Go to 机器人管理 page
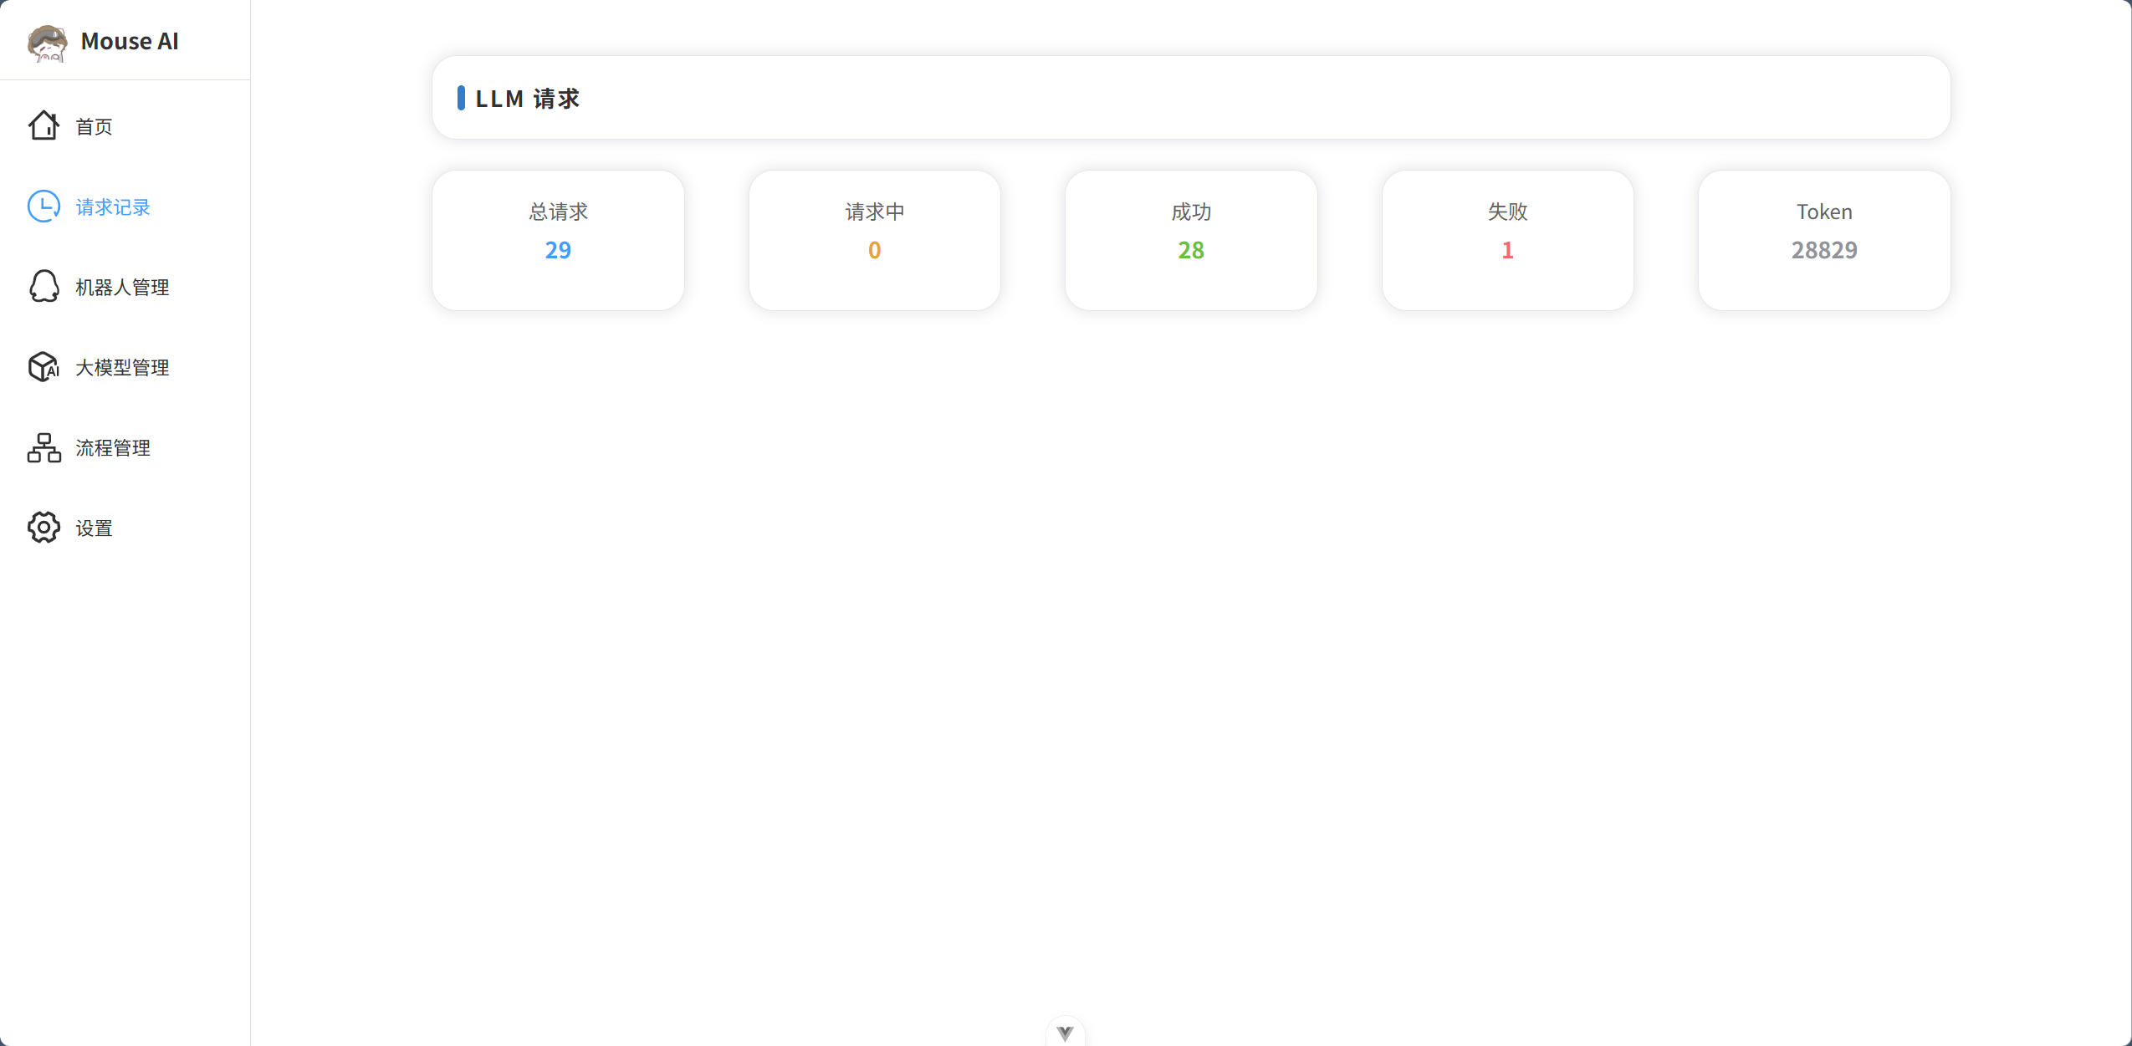This screenshot has width=2132, height=1046. click(x=122, y=288)
